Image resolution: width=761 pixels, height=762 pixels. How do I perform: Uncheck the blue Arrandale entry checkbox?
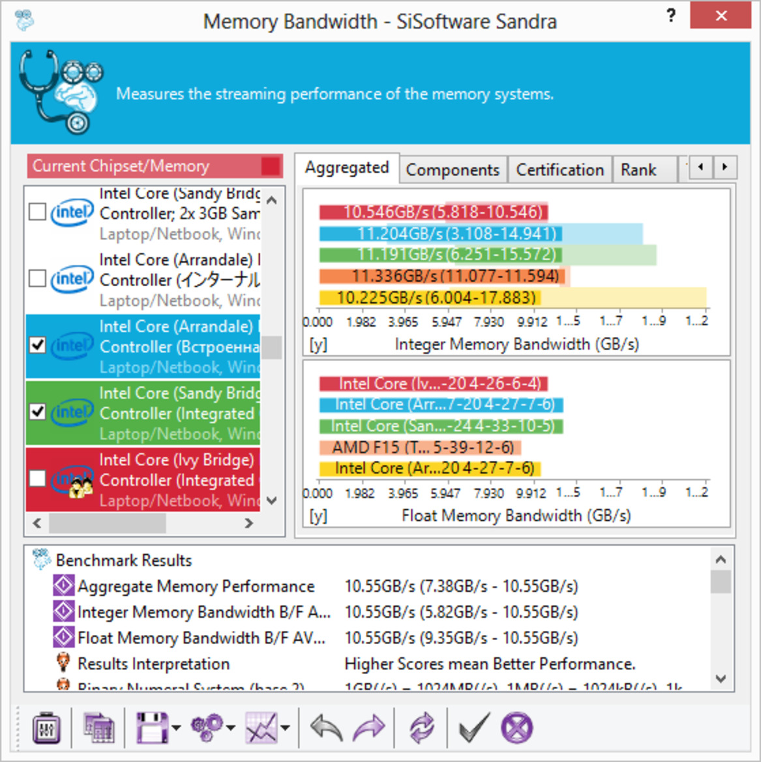(37, 345)
